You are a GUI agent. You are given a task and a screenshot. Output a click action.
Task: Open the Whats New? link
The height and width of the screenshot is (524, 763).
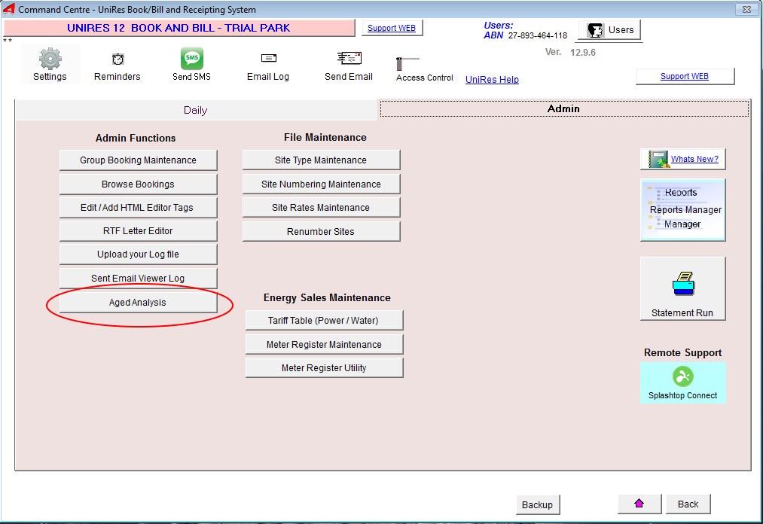(694, 159)
